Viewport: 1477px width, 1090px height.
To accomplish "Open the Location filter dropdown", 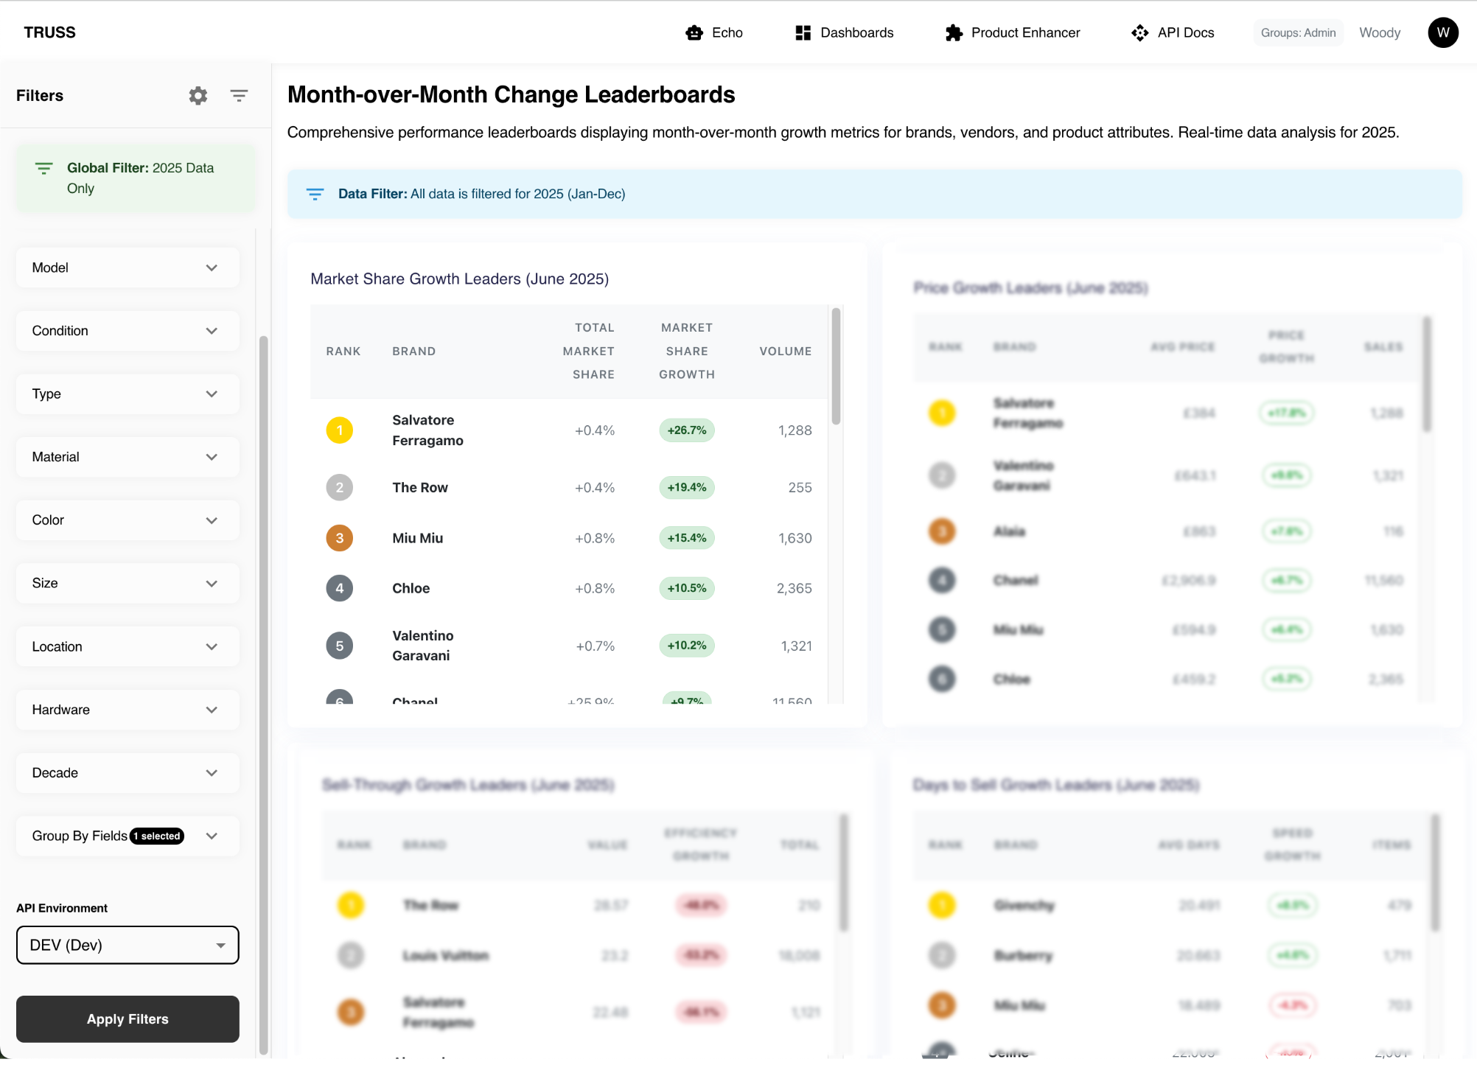I will pos(128,646).
